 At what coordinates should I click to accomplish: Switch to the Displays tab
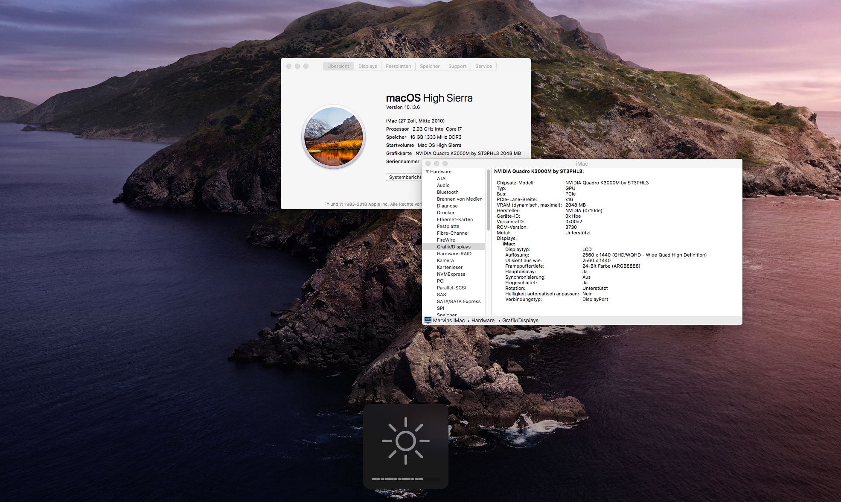pyautogui.click(x=367, y=66)
